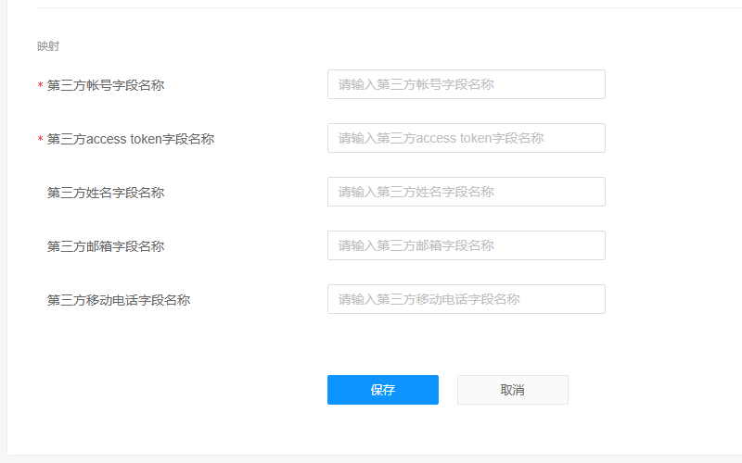Click the 第三方邮箱字段名称 label

pos(106,246)
